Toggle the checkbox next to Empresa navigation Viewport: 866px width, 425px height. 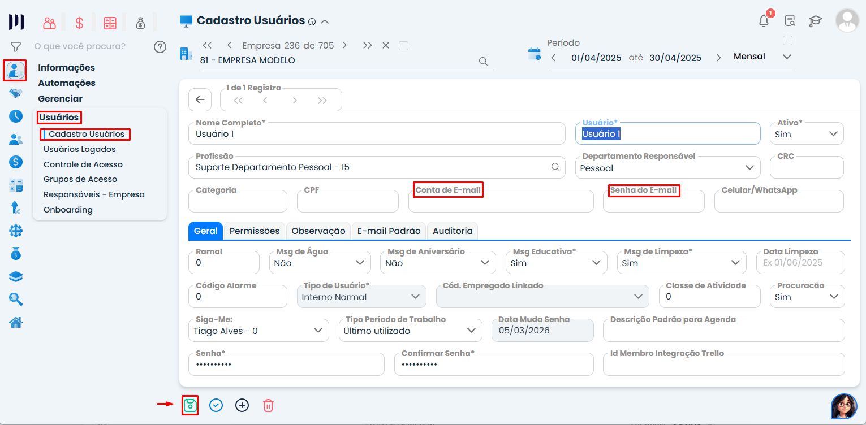coord(403,46)
